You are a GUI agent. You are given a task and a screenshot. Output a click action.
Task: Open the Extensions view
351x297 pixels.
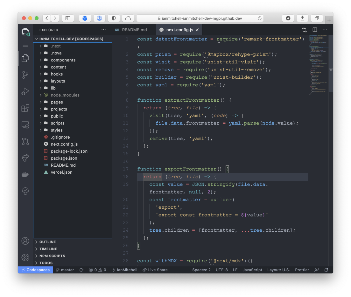pos(25,108)
